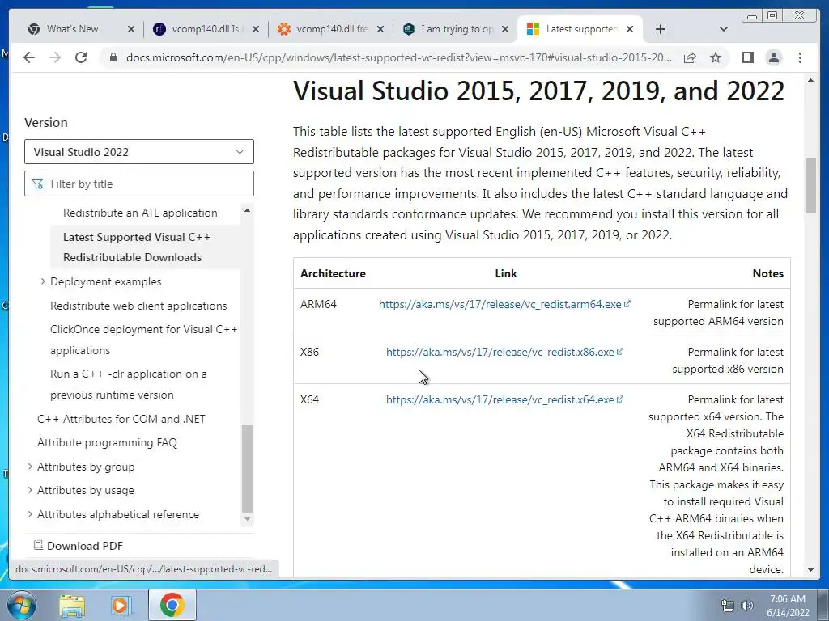The height and width of the screenshot is (621, 829).
Task: Click the Link column header
Action: pos(506,273)
